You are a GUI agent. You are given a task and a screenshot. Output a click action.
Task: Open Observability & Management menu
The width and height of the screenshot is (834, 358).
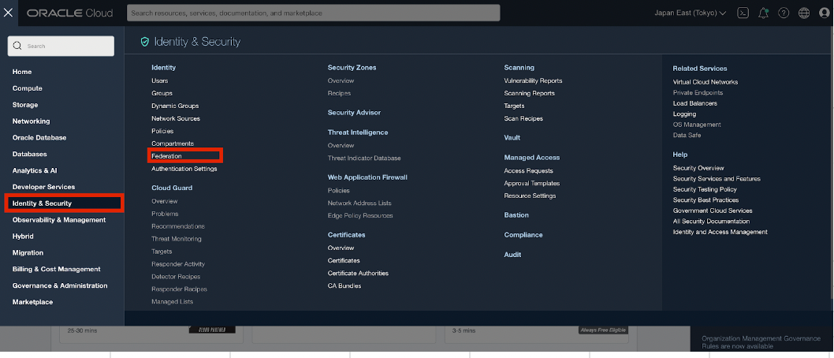tap(58, 220)
